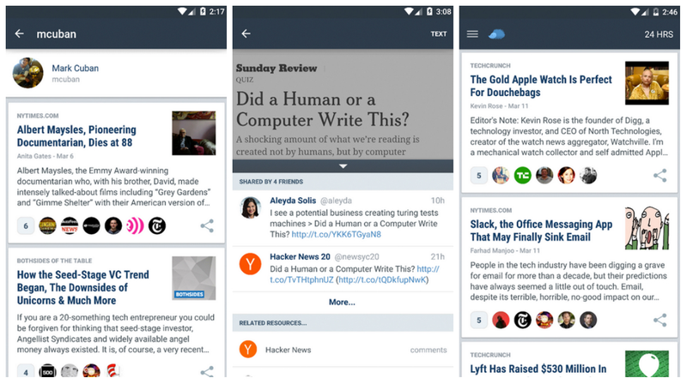This screenshot has height=384, width=687.
Task: Tap the @newsyc20 handle
Action: 356,257
